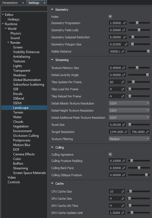Open Camera Effects settings
The height and width of the screenshot is (218, 152).
(24, 154)
